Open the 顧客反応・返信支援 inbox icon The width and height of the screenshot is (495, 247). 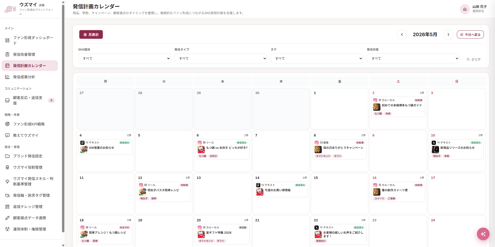point(7,100)
